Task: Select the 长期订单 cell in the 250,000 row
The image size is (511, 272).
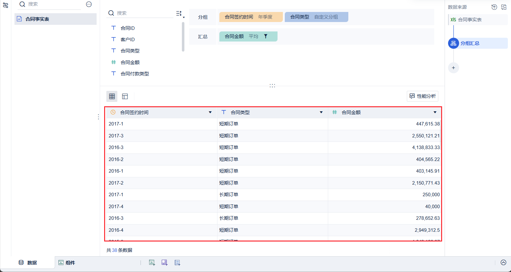Action: tap(272, 195)
